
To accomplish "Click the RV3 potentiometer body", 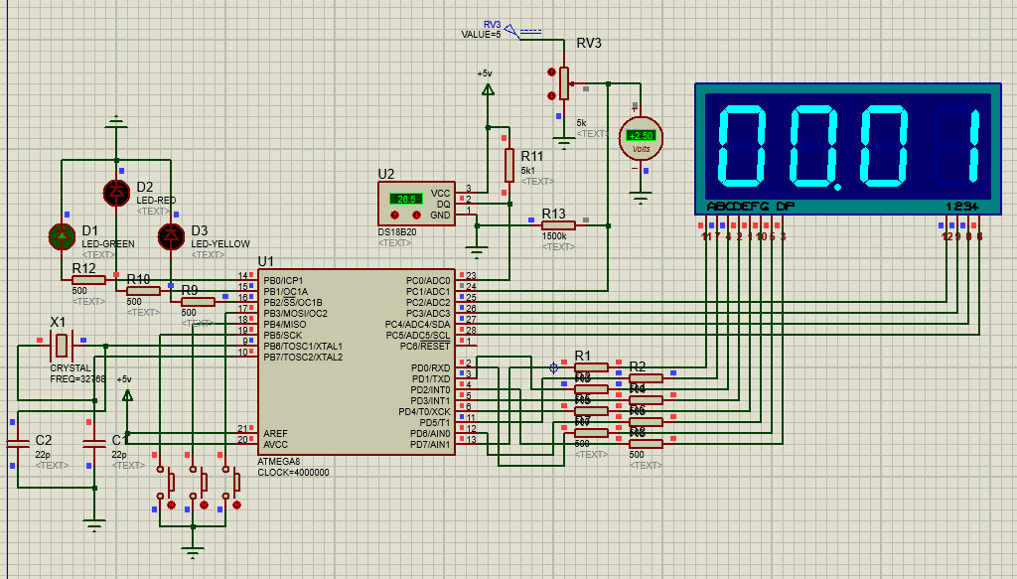I will click(x=564, y=83).
